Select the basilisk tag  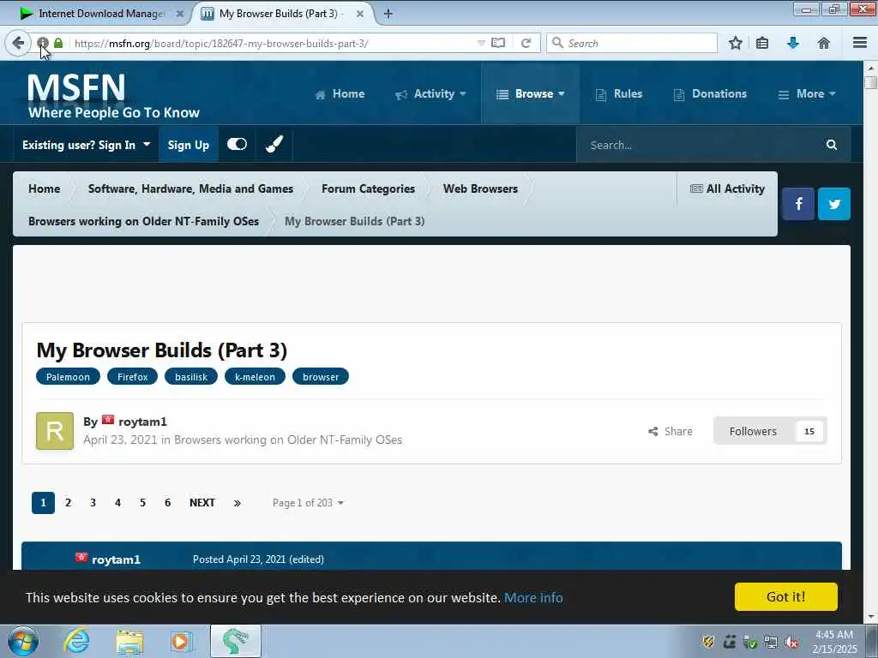pyautogui.click(x=191, y=377)
